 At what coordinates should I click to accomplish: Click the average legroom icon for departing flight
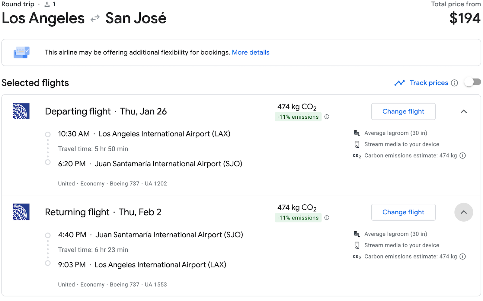[x=357, y=133]
